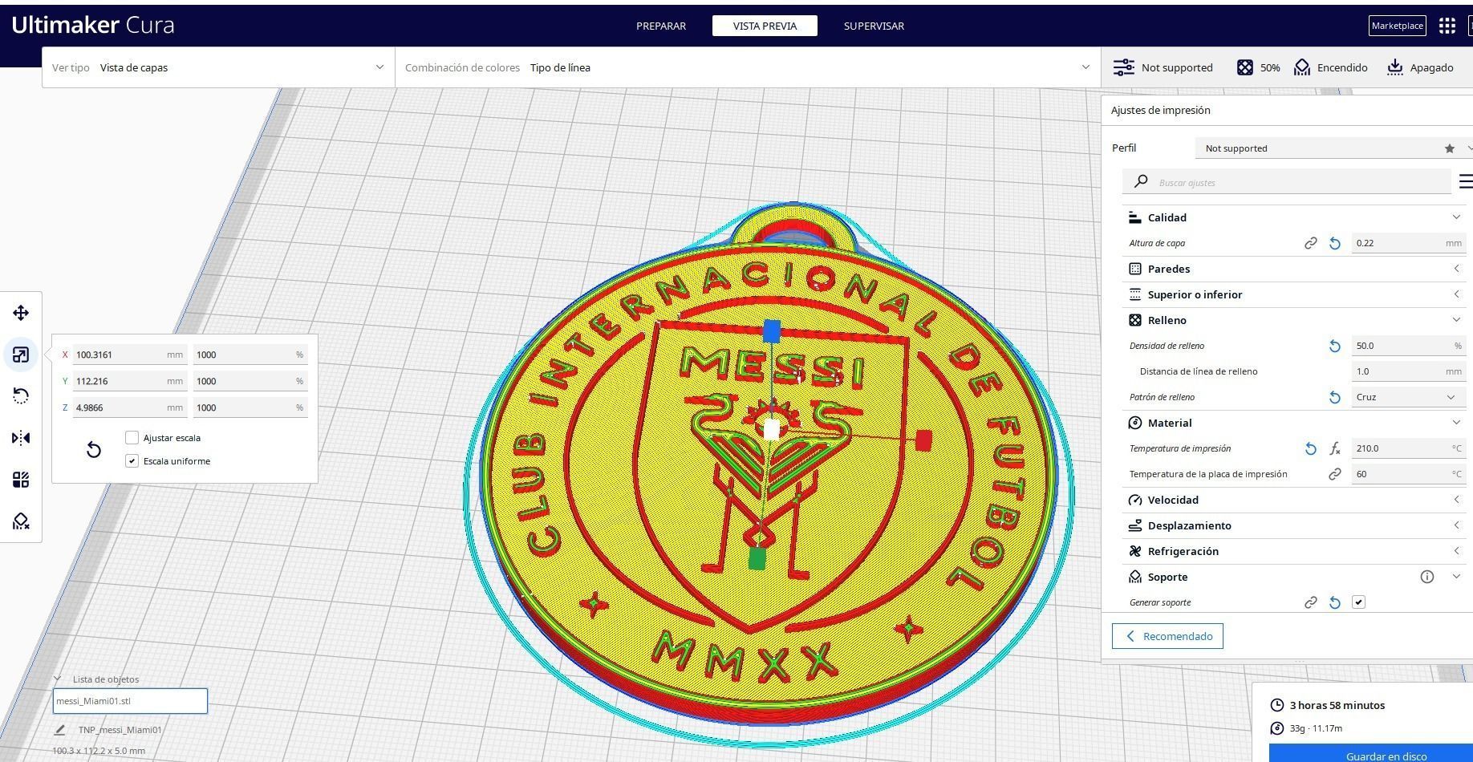1473x762 pixels.
Task: Reset Generar soporte setting
Action: click(x=1335, y=602)
